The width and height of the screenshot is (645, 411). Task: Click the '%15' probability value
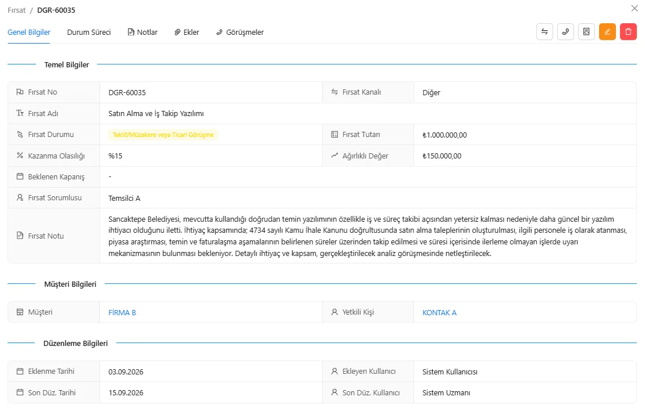point(115,156)
